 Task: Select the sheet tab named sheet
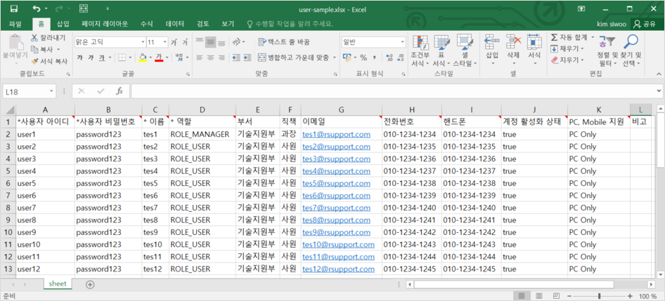coord(58,284)
